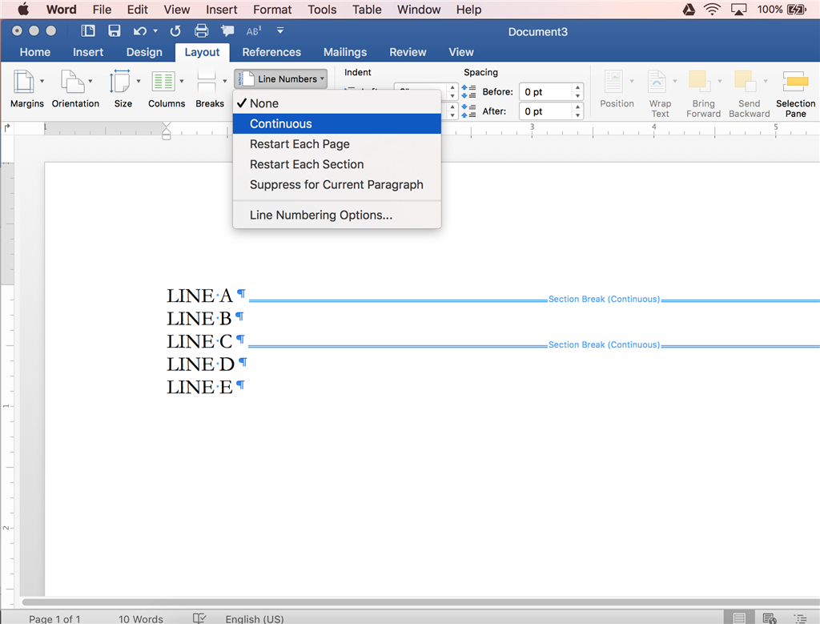The height and width of the screenshot is (624, 820).
Task: Click the Bring Forward icon
Action: pos(698,82)
